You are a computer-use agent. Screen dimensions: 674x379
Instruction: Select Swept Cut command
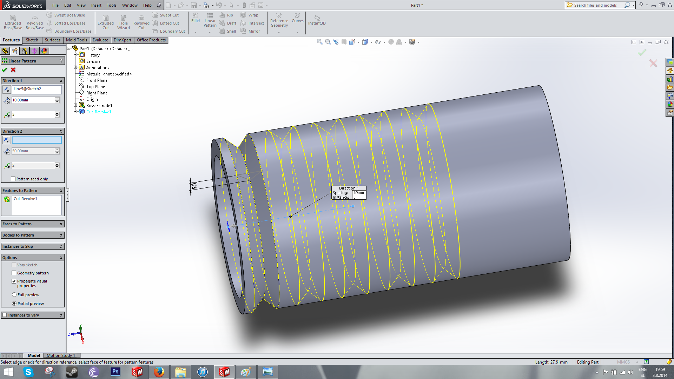pos(165,15)
